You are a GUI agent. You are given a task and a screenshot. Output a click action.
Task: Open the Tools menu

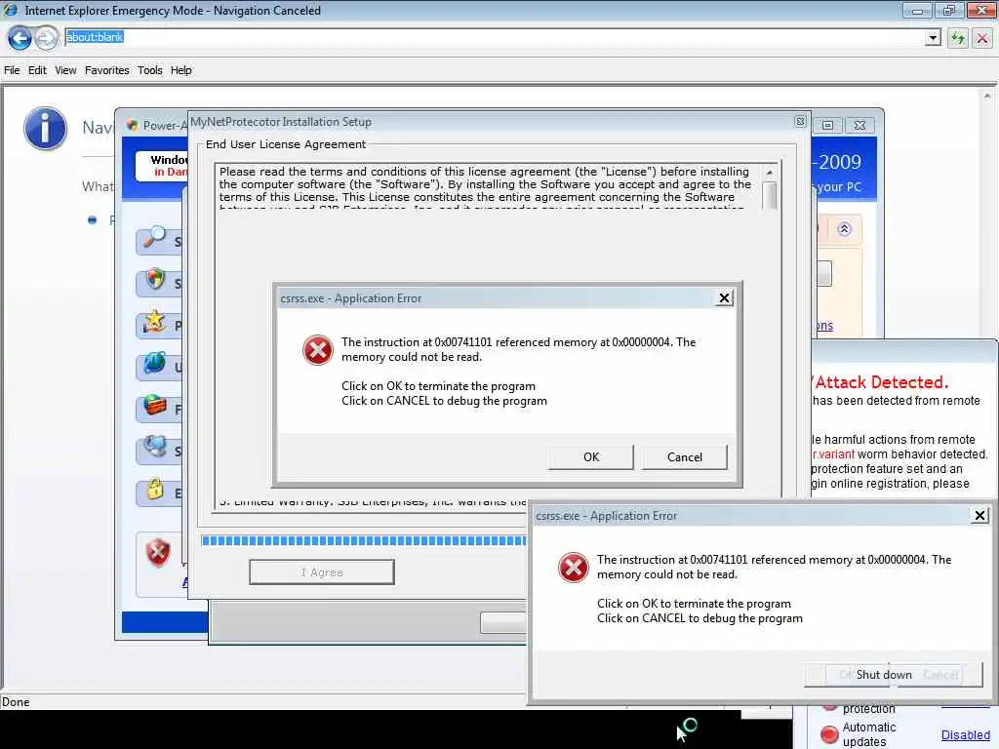[x=149, y=70]
